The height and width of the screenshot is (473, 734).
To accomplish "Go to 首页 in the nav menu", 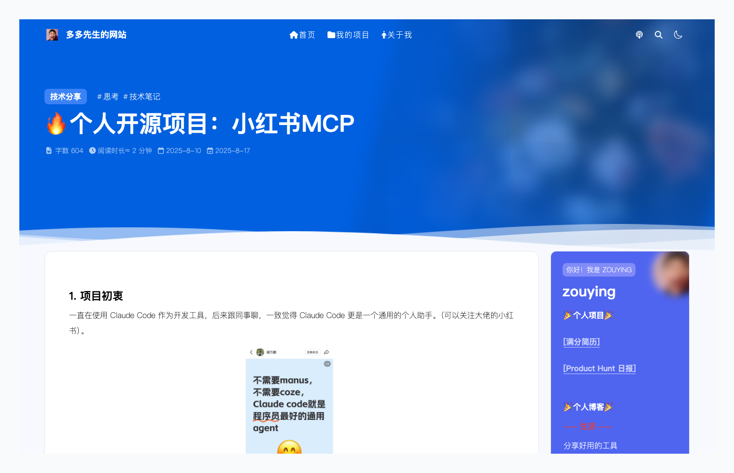I will pos(302,35).
